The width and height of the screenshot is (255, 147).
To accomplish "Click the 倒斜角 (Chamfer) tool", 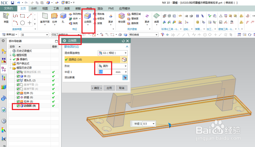I will point(100,14).
